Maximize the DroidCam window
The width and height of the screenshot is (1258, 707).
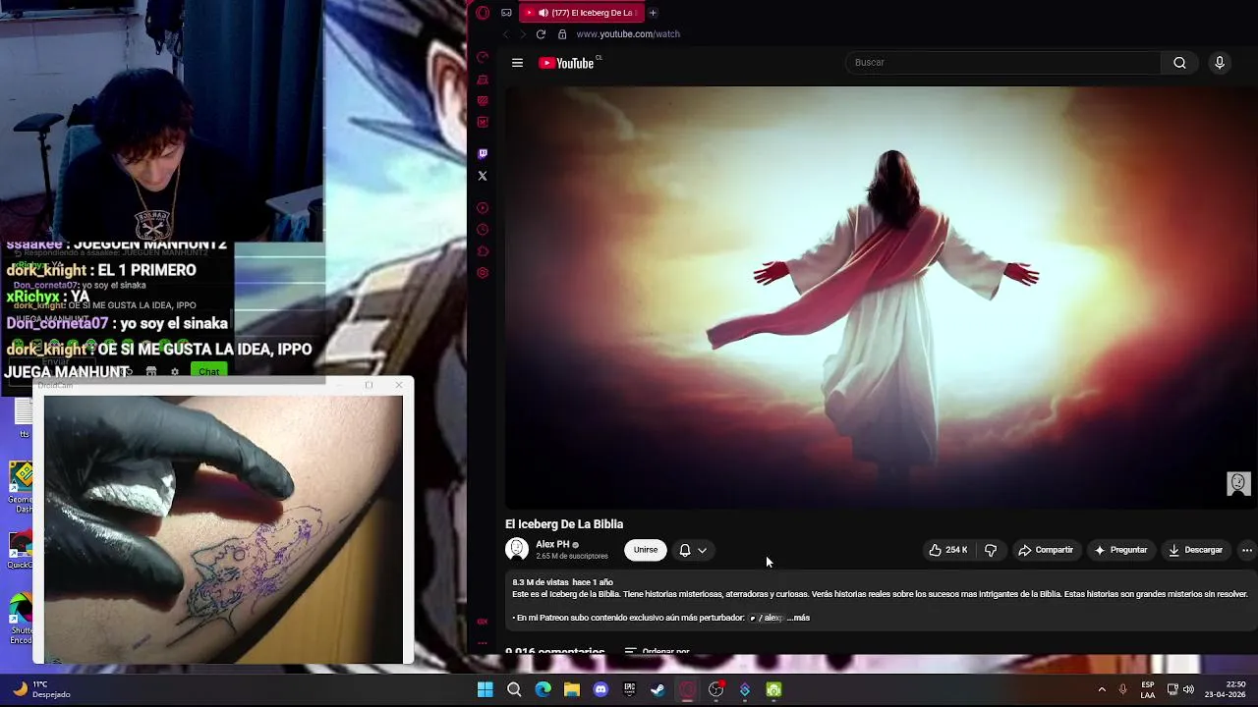pyautogui.click(x=369, y=385)
